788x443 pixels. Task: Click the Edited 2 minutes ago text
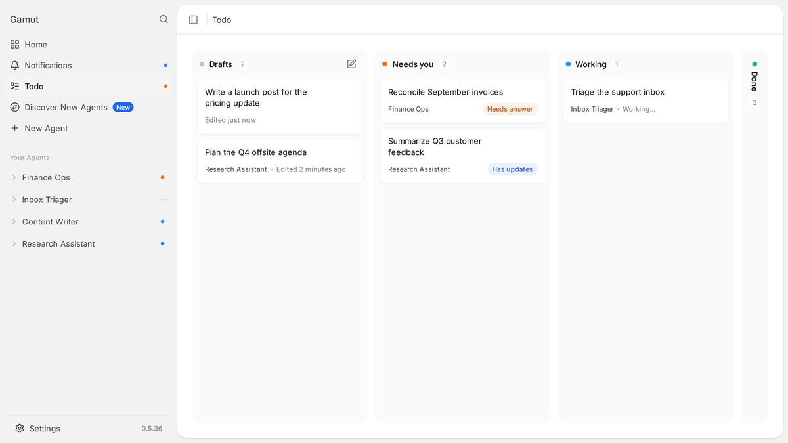click(x=311, y=169)
